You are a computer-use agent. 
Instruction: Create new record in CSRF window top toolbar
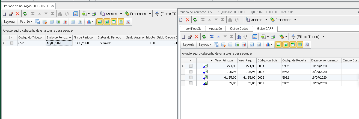[x=181, y=20]
